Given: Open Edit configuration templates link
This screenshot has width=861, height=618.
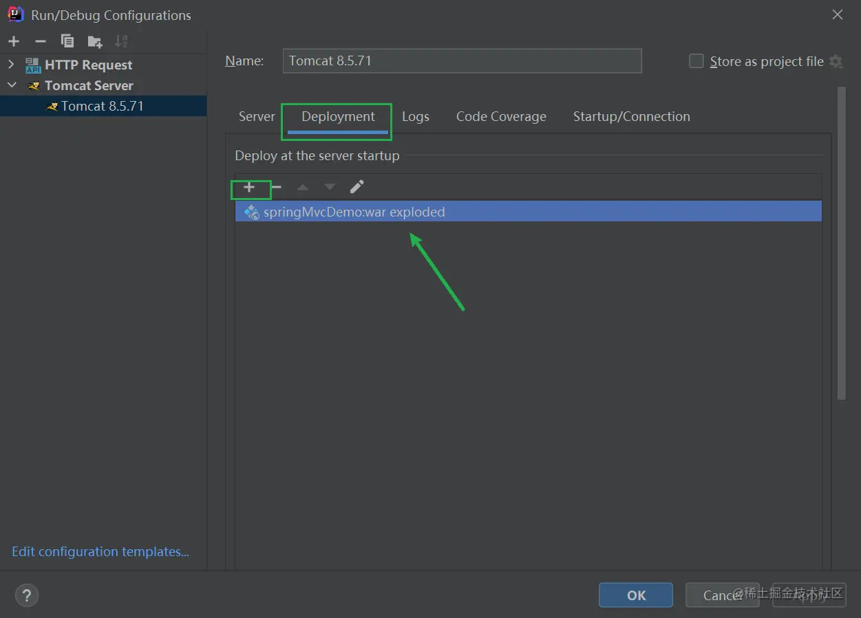Looking at the screenshot, I should coord(100,552).
